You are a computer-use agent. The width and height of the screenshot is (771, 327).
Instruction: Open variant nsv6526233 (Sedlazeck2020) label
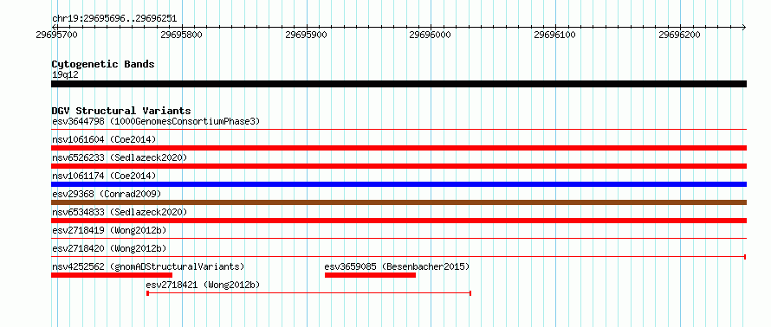(120, 157)
